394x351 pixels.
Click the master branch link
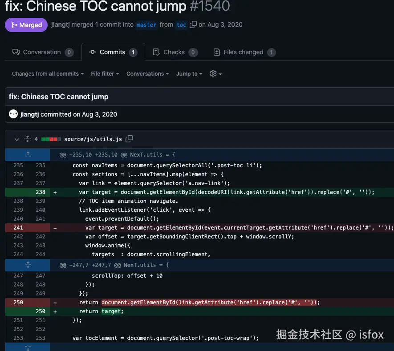click(x=146, y=25)
